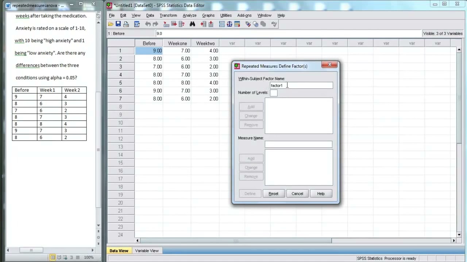This screenshot has width=467, height=262.
Task: Open the Add-ons menu
Action: point(244,15)
